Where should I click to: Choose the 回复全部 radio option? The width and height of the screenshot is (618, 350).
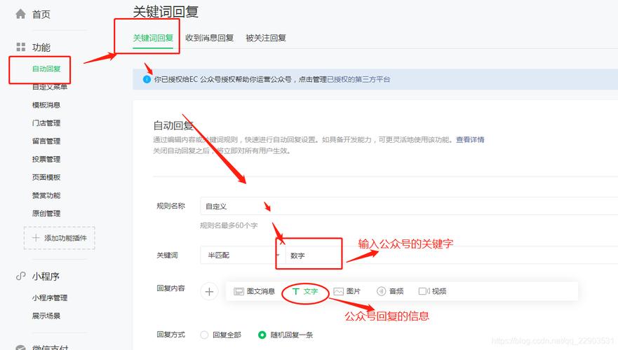pyautogui.click(x=204, y=335)
